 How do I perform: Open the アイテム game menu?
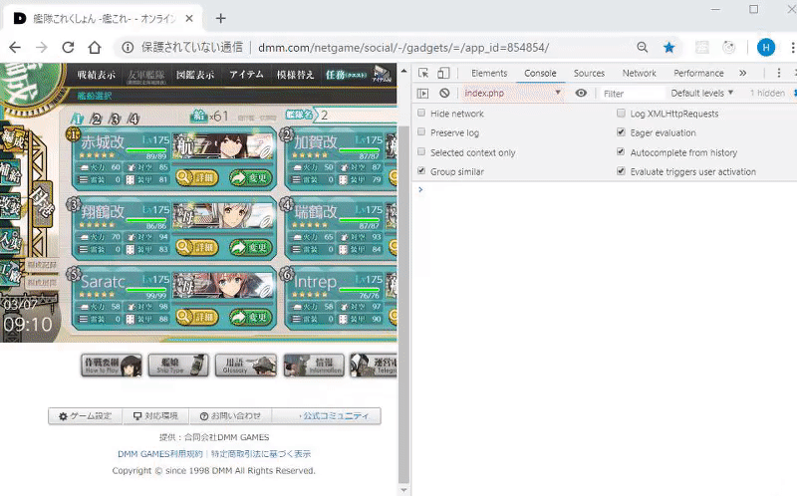click(x=246, y=75)
